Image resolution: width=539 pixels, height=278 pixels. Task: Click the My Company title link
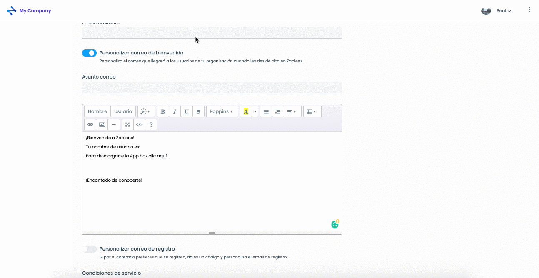[35, 11]
